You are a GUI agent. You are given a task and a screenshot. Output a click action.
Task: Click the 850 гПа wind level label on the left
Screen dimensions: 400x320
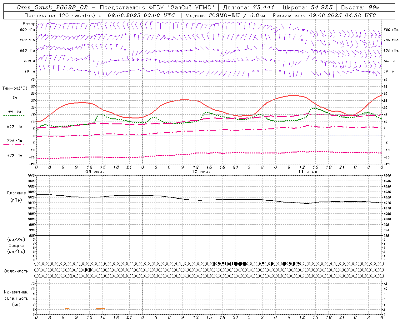click(27, 50)
